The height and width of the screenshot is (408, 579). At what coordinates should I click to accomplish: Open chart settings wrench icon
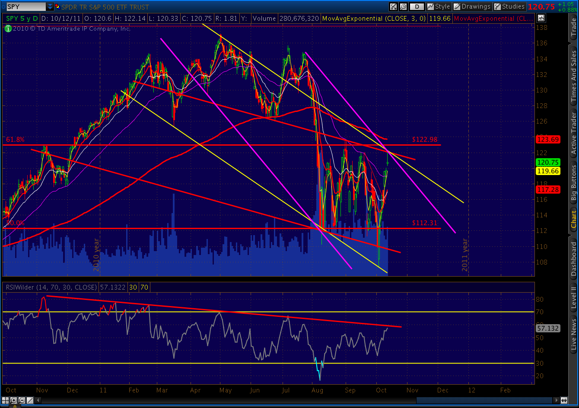403,6
